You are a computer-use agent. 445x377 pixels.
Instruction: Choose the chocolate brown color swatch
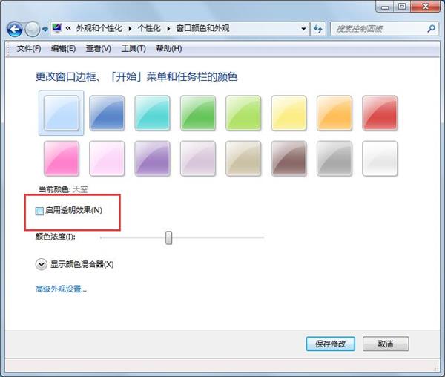289,158
